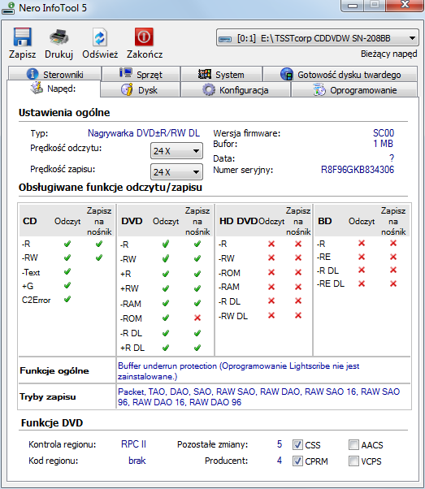Image resolution: width=425 pixels, height=489 pixels.
Task: Open the Prędkość zapisu speed dropdown
Action: (x=176, y=172)
